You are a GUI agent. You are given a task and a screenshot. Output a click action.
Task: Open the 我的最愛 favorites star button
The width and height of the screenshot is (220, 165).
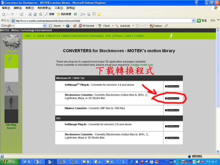click(x=64, y=14)
